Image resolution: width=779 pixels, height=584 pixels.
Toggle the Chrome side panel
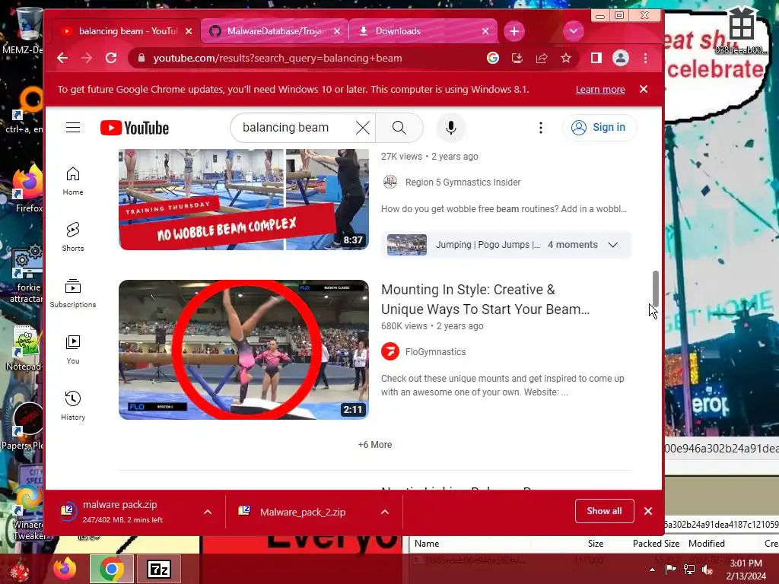point(596,58)
